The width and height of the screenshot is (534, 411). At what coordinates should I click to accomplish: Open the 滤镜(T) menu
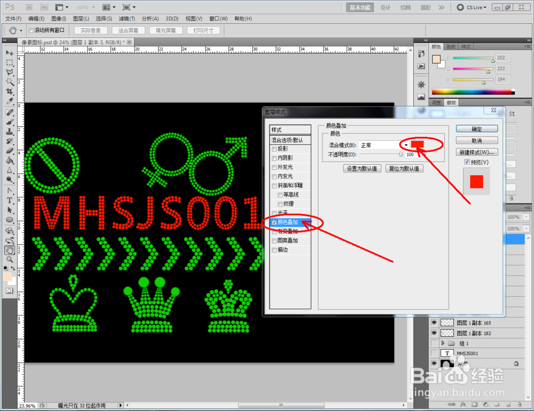127,19
